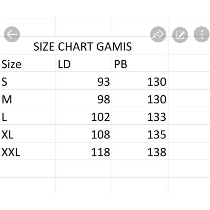210x210 pixels.
Task: Select the XL size cell
Action: pos(8,135)
